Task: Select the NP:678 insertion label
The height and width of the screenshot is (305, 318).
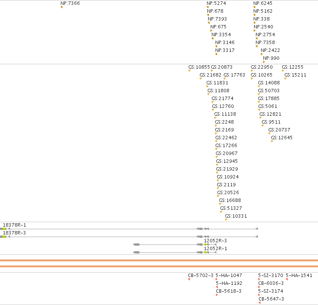Action: point(215,11)
